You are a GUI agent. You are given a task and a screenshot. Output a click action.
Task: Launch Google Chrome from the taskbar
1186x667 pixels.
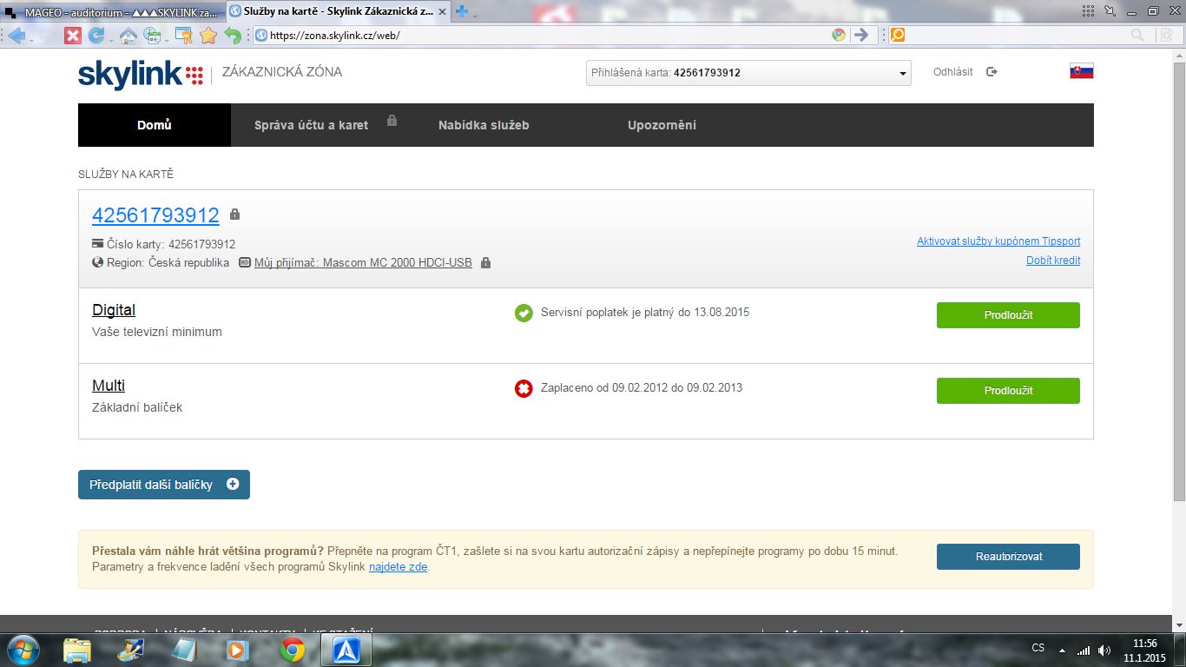pyautogui.click(x=292, y=649)
